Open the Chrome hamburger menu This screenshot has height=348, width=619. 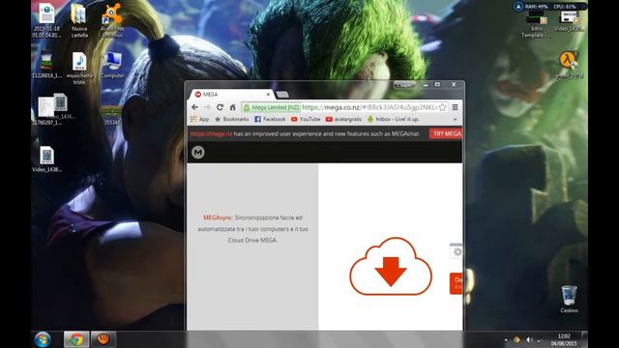tap(456, 107)
